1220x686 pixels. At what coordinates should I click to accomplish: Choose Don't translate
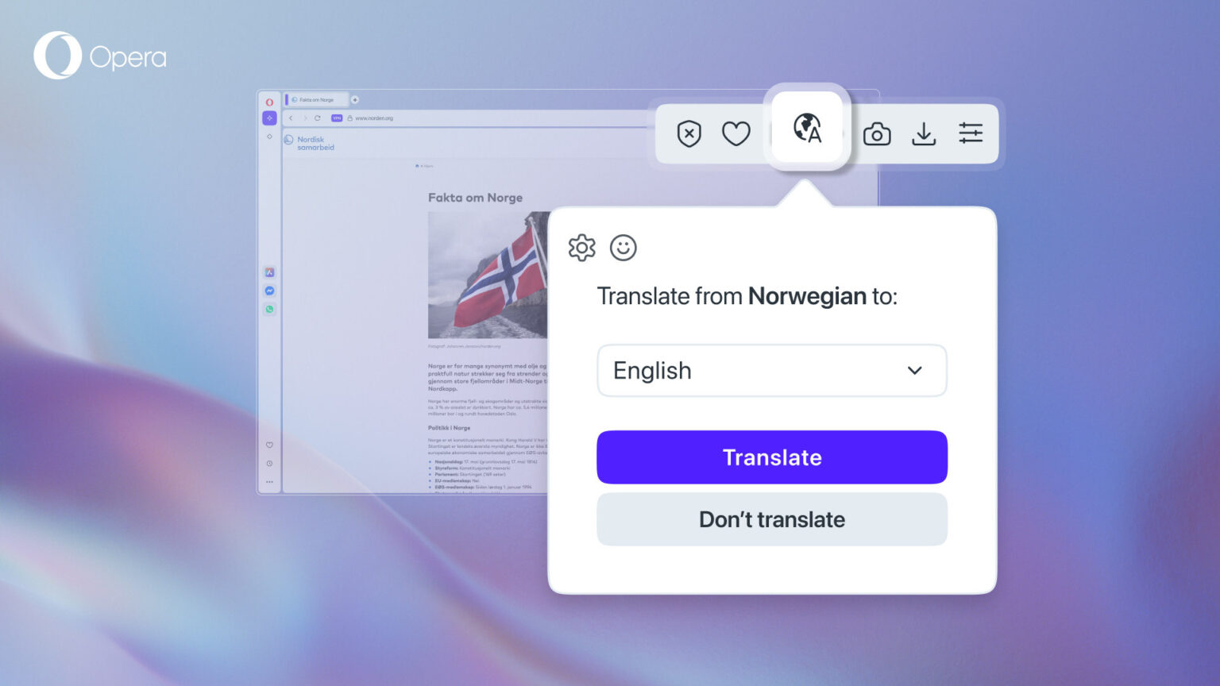pyautogui.click(x=771, y=519)
